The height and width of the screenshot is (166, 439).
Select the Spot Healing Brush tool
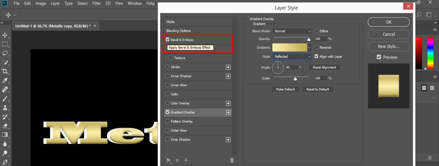pyautogui.click(x=5, y=89)
